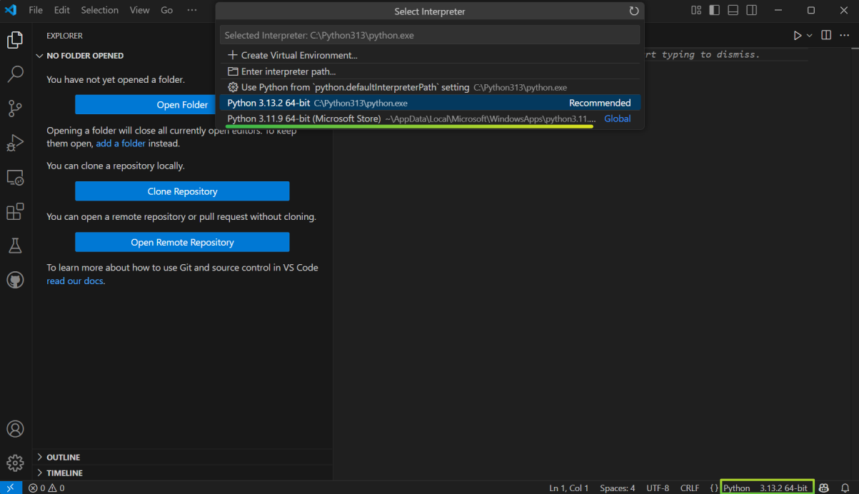Select Python 3.13.2 64-bit Recommended interpreter
Viewport: 859px width, 494px height.
click(430, 103)
